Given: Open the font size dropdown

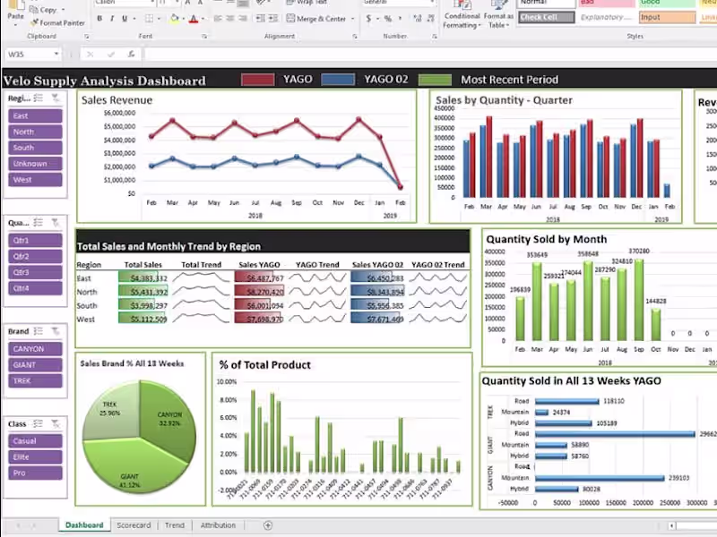Looking at the screenshot, I should pyautogui.click(x=177, y=4).
